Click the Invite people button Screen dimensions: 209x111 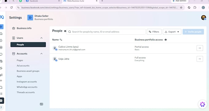pyautogui.click(x=193, y=32)
